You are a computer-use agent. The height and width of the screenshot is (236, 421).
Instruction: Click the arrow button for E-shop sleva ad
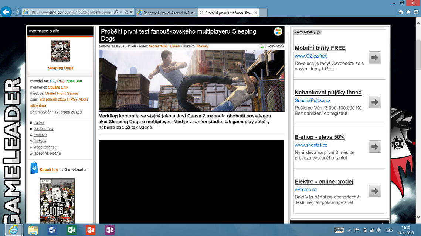coord(375,146)
